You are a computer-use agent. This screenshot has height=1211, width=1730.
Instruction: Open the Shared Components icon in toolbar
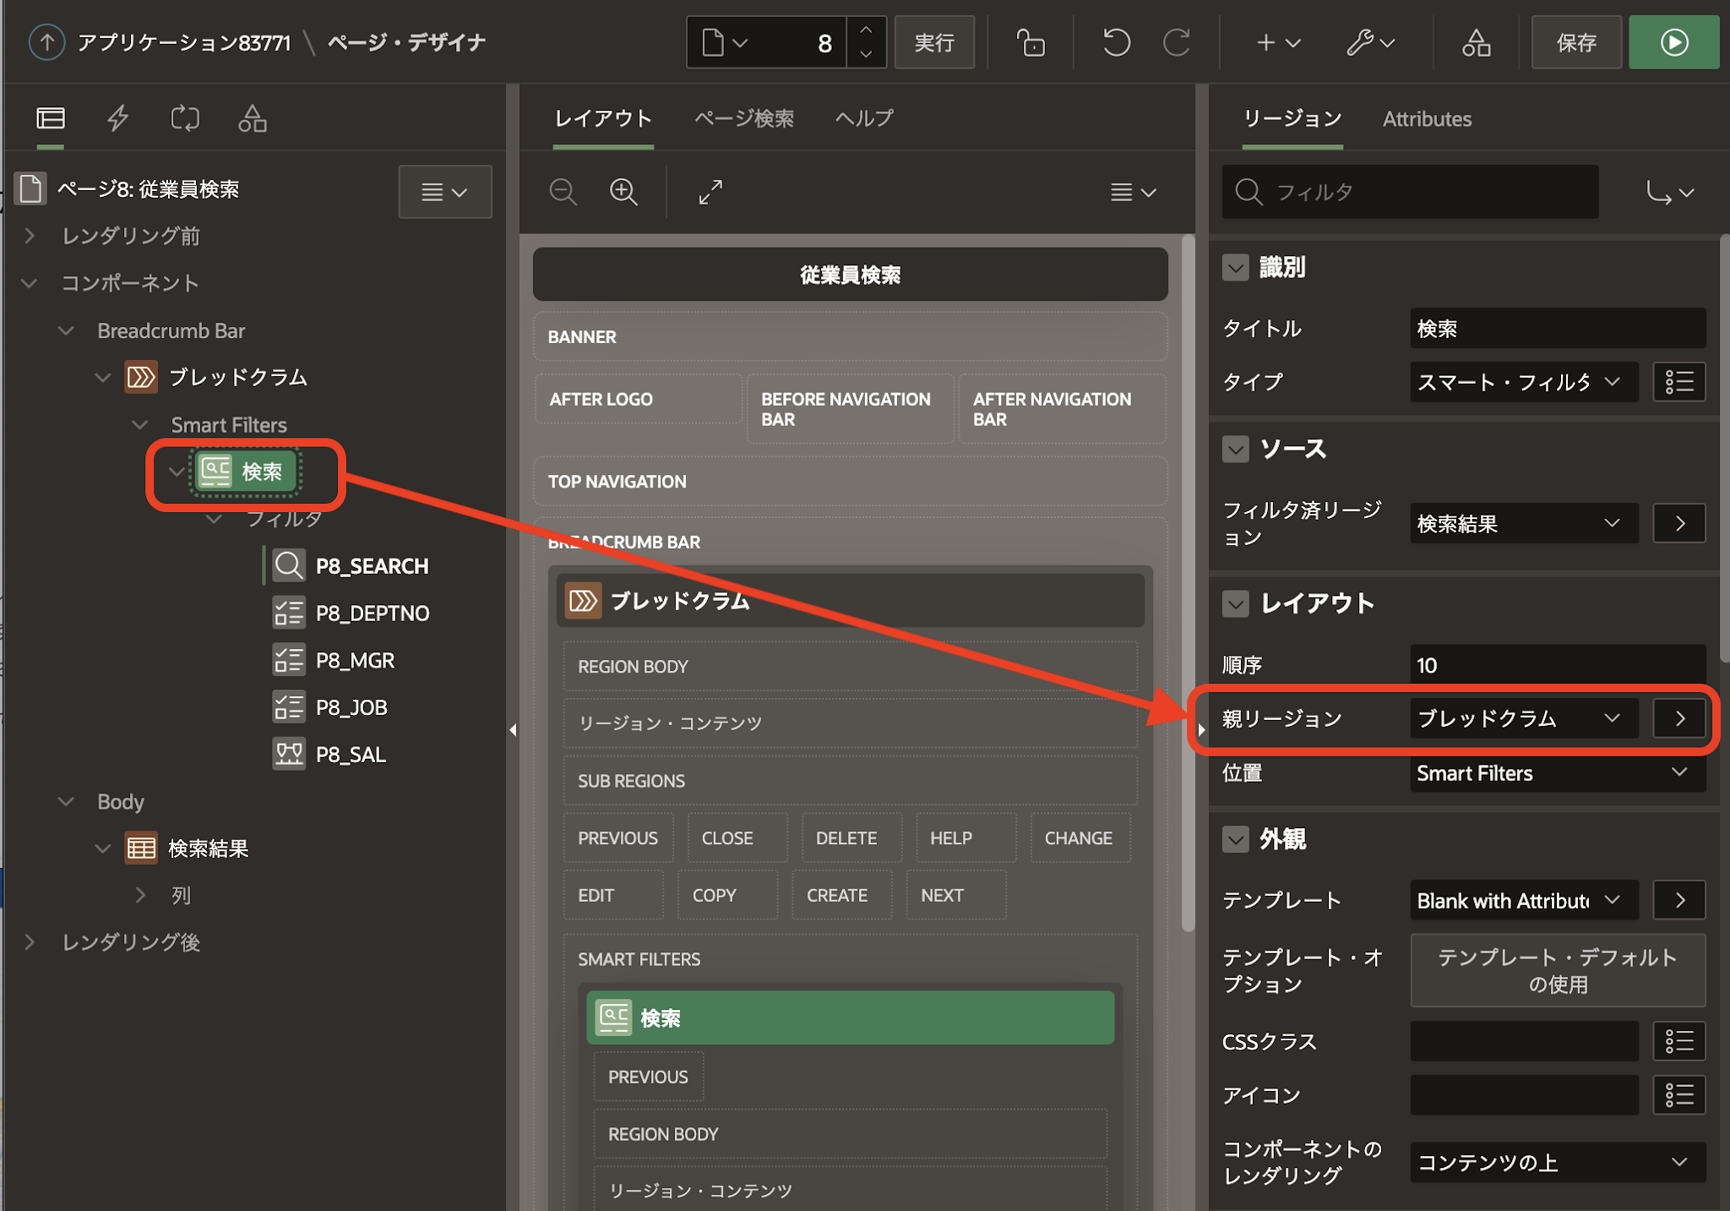pyautogui.click(x=1476, y=42)
